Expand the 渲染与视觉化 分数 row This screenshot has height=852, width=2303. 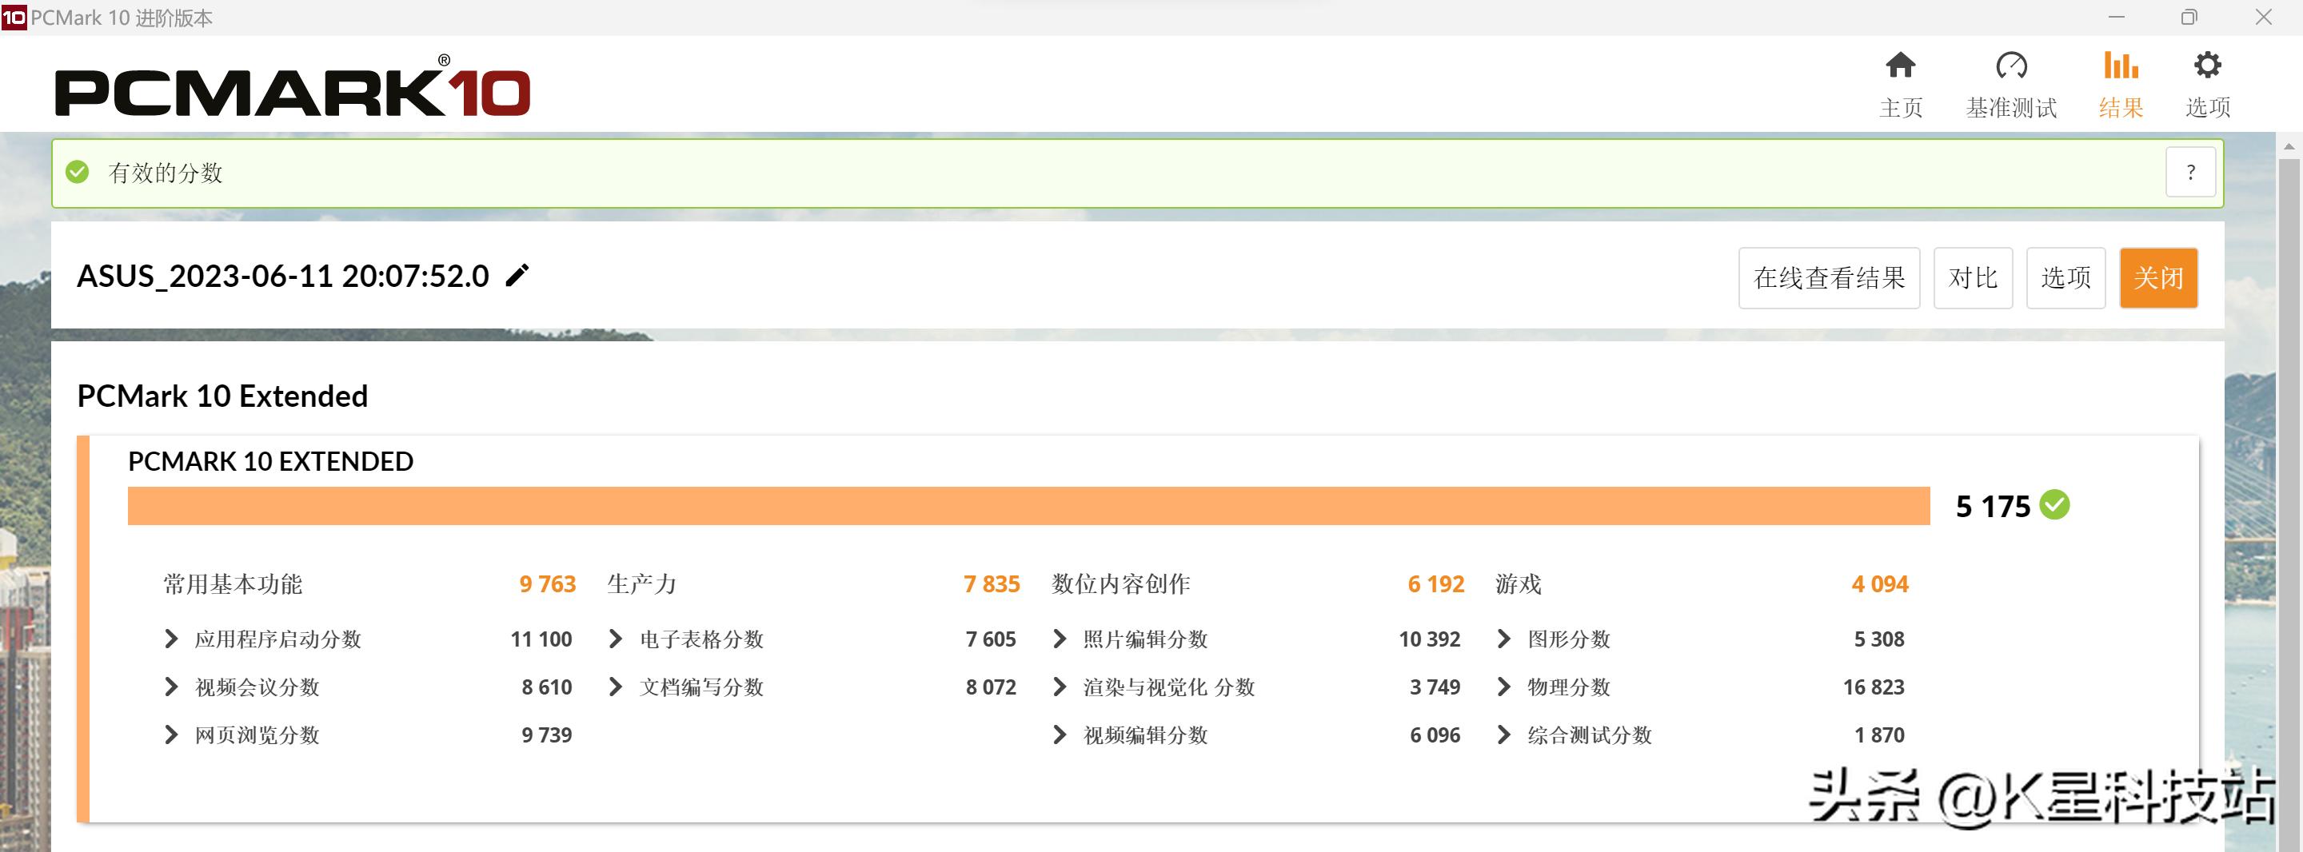point(1060,687)
